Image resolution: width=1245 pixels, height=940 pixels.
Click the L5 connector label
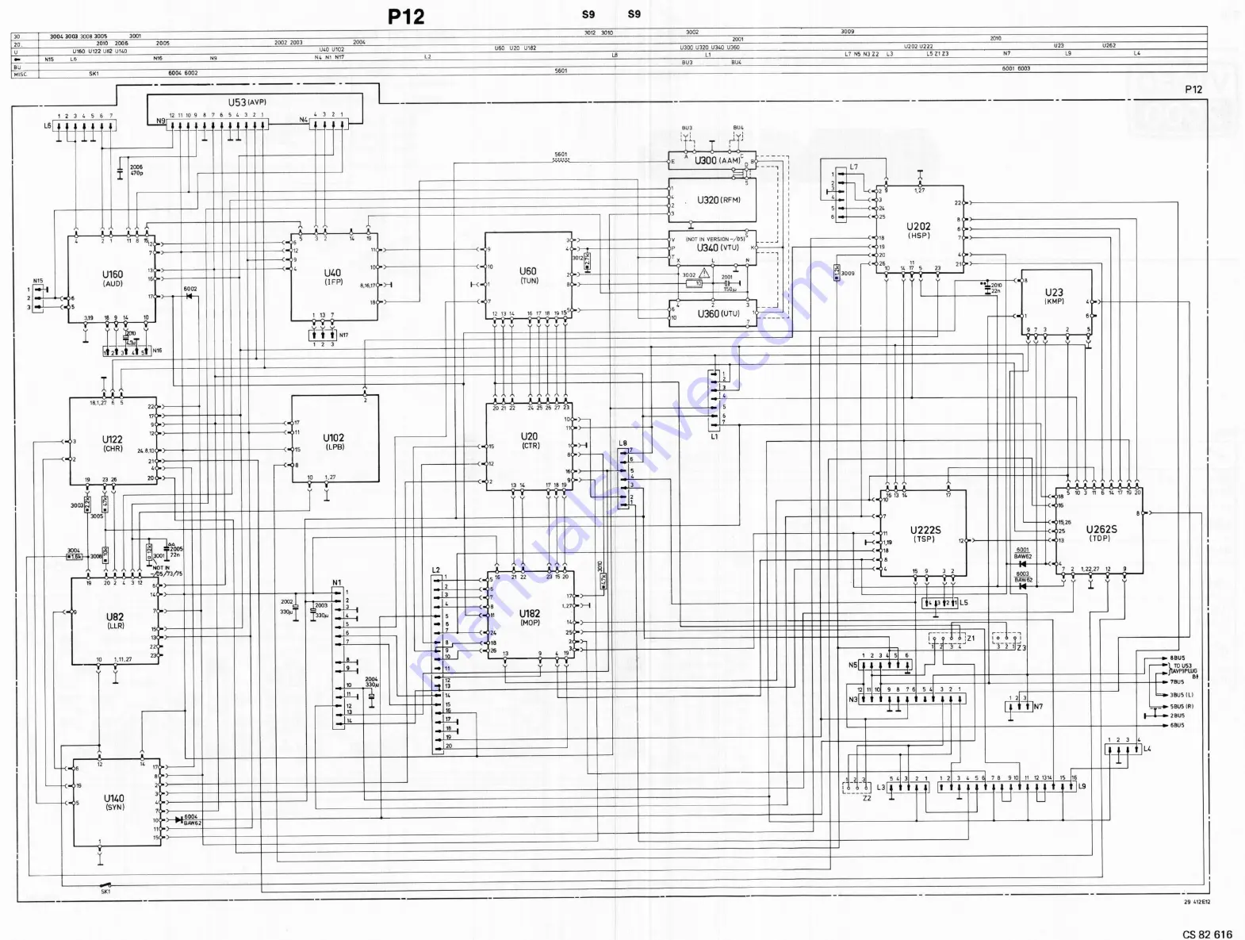pyautogui.click(x=963, y=603)
